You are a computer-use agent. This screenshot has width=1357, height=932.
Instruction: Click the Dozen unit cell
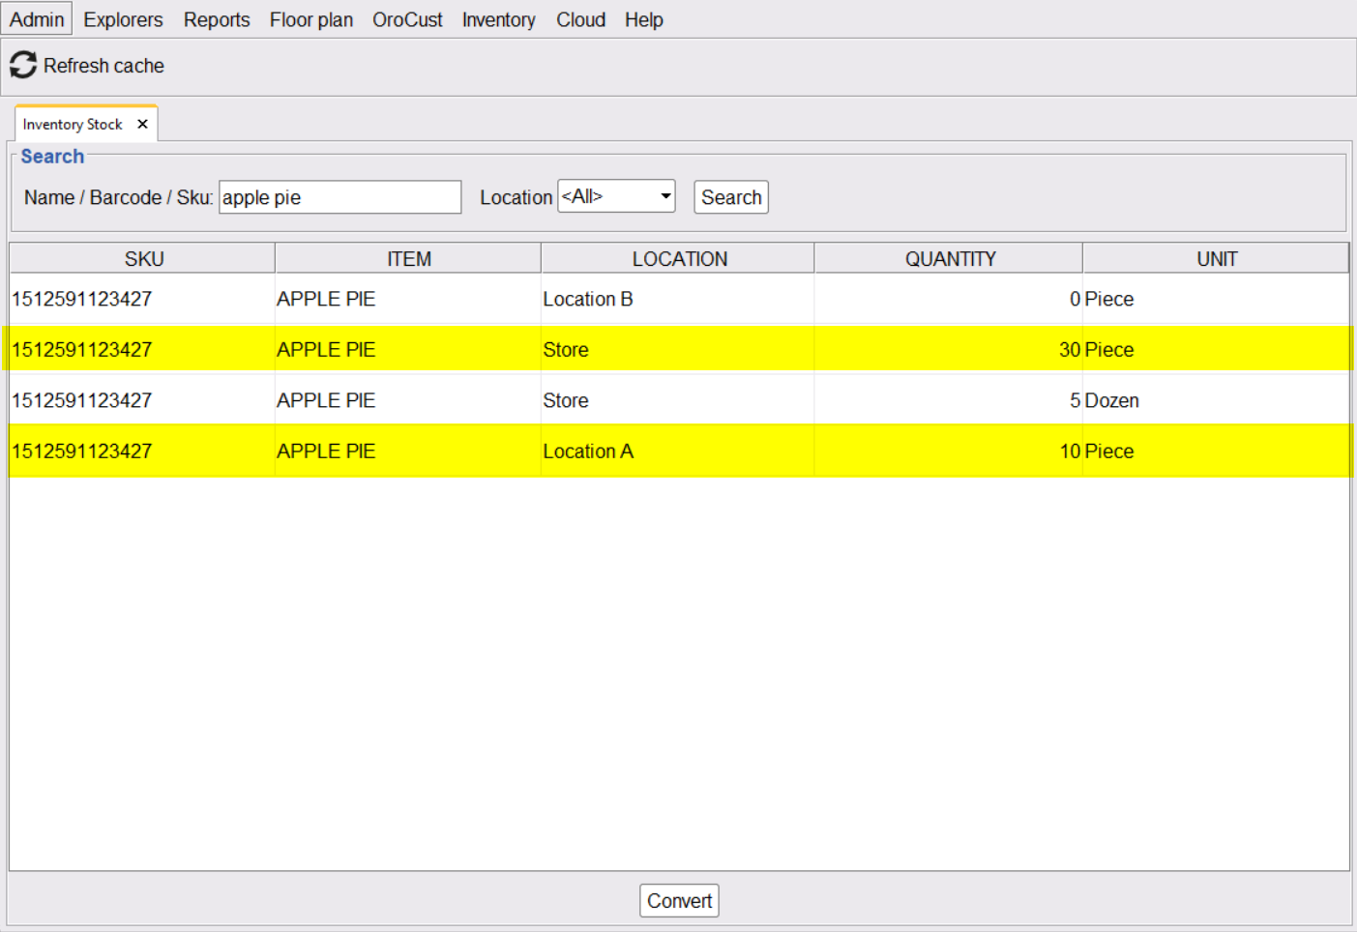pyautogui.click(x=1216, y=400)
